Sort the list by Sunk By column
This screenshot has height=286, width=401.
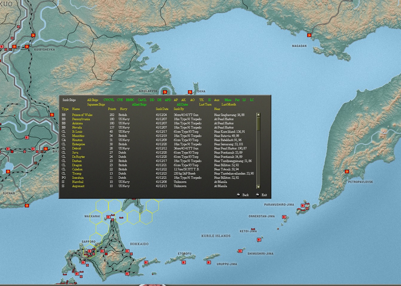(x=179, y=109)
